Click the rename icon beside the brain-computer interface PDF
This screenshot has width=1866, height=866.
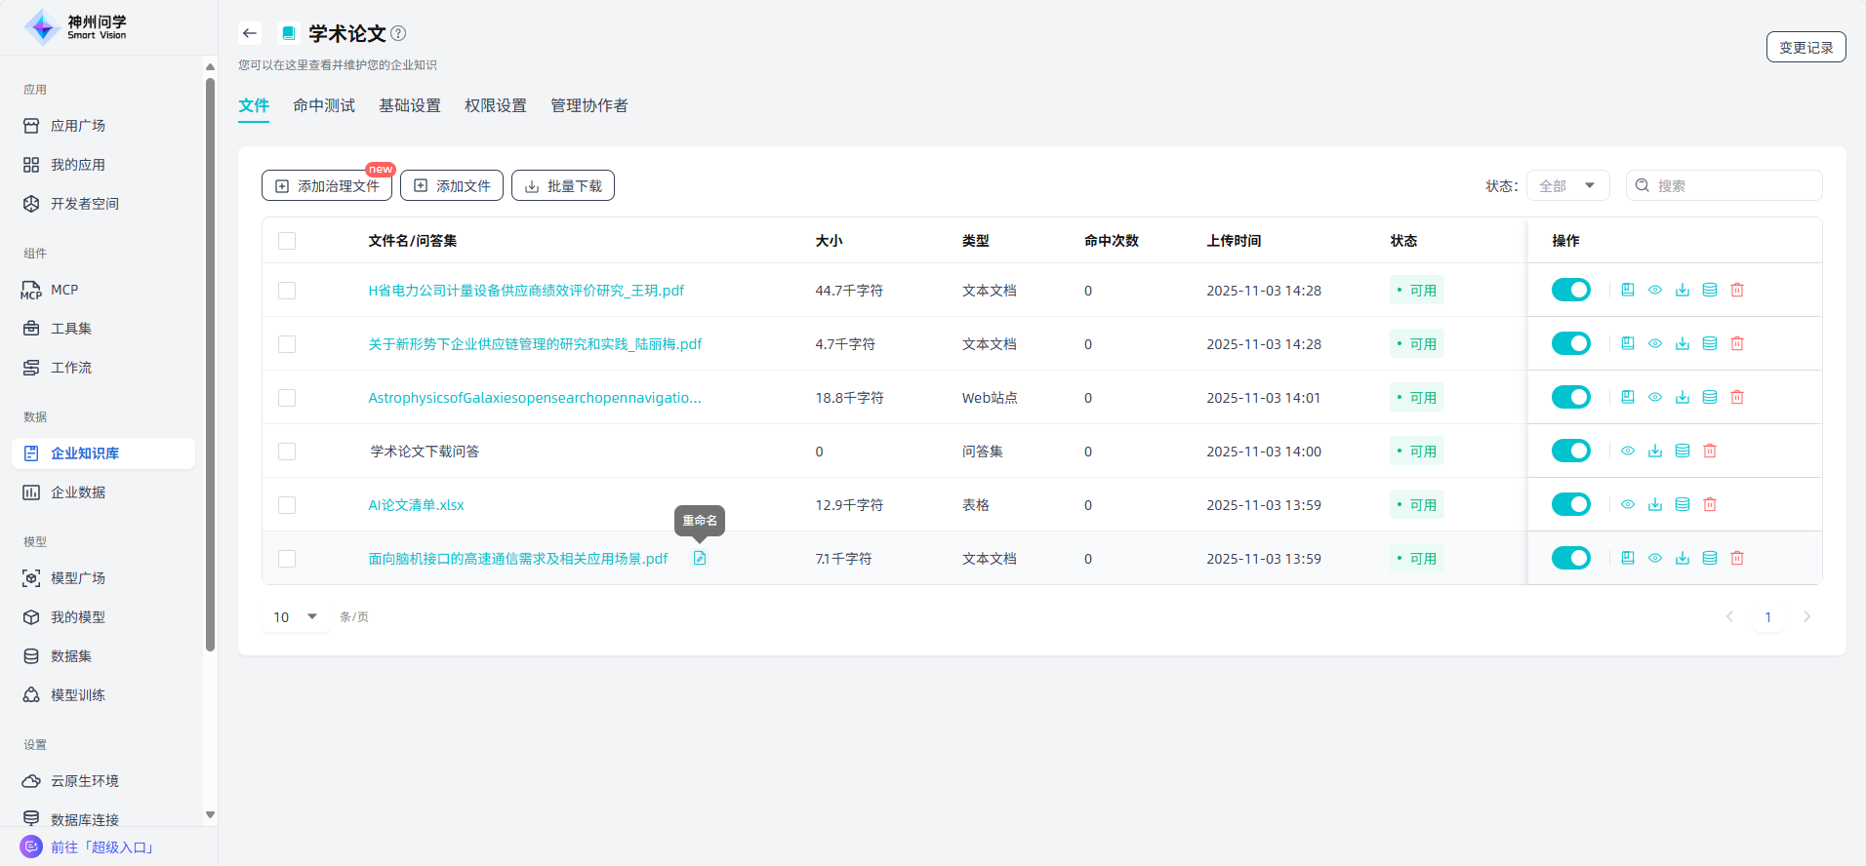[x=700, y=559]
